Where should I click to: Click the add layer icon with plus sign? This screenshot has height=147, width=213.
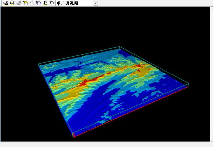point(5,3)
